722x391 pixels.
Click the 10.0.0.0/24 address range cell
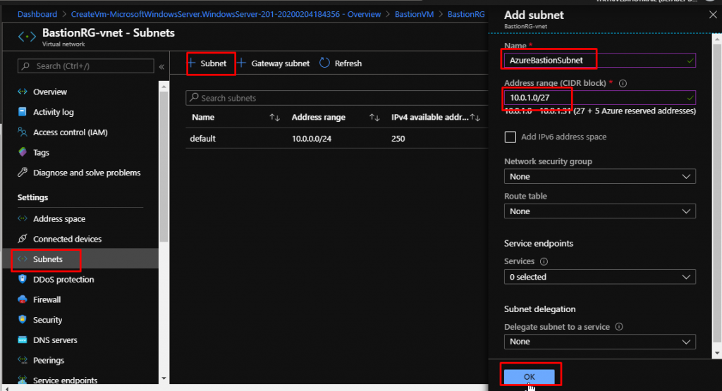311,139
